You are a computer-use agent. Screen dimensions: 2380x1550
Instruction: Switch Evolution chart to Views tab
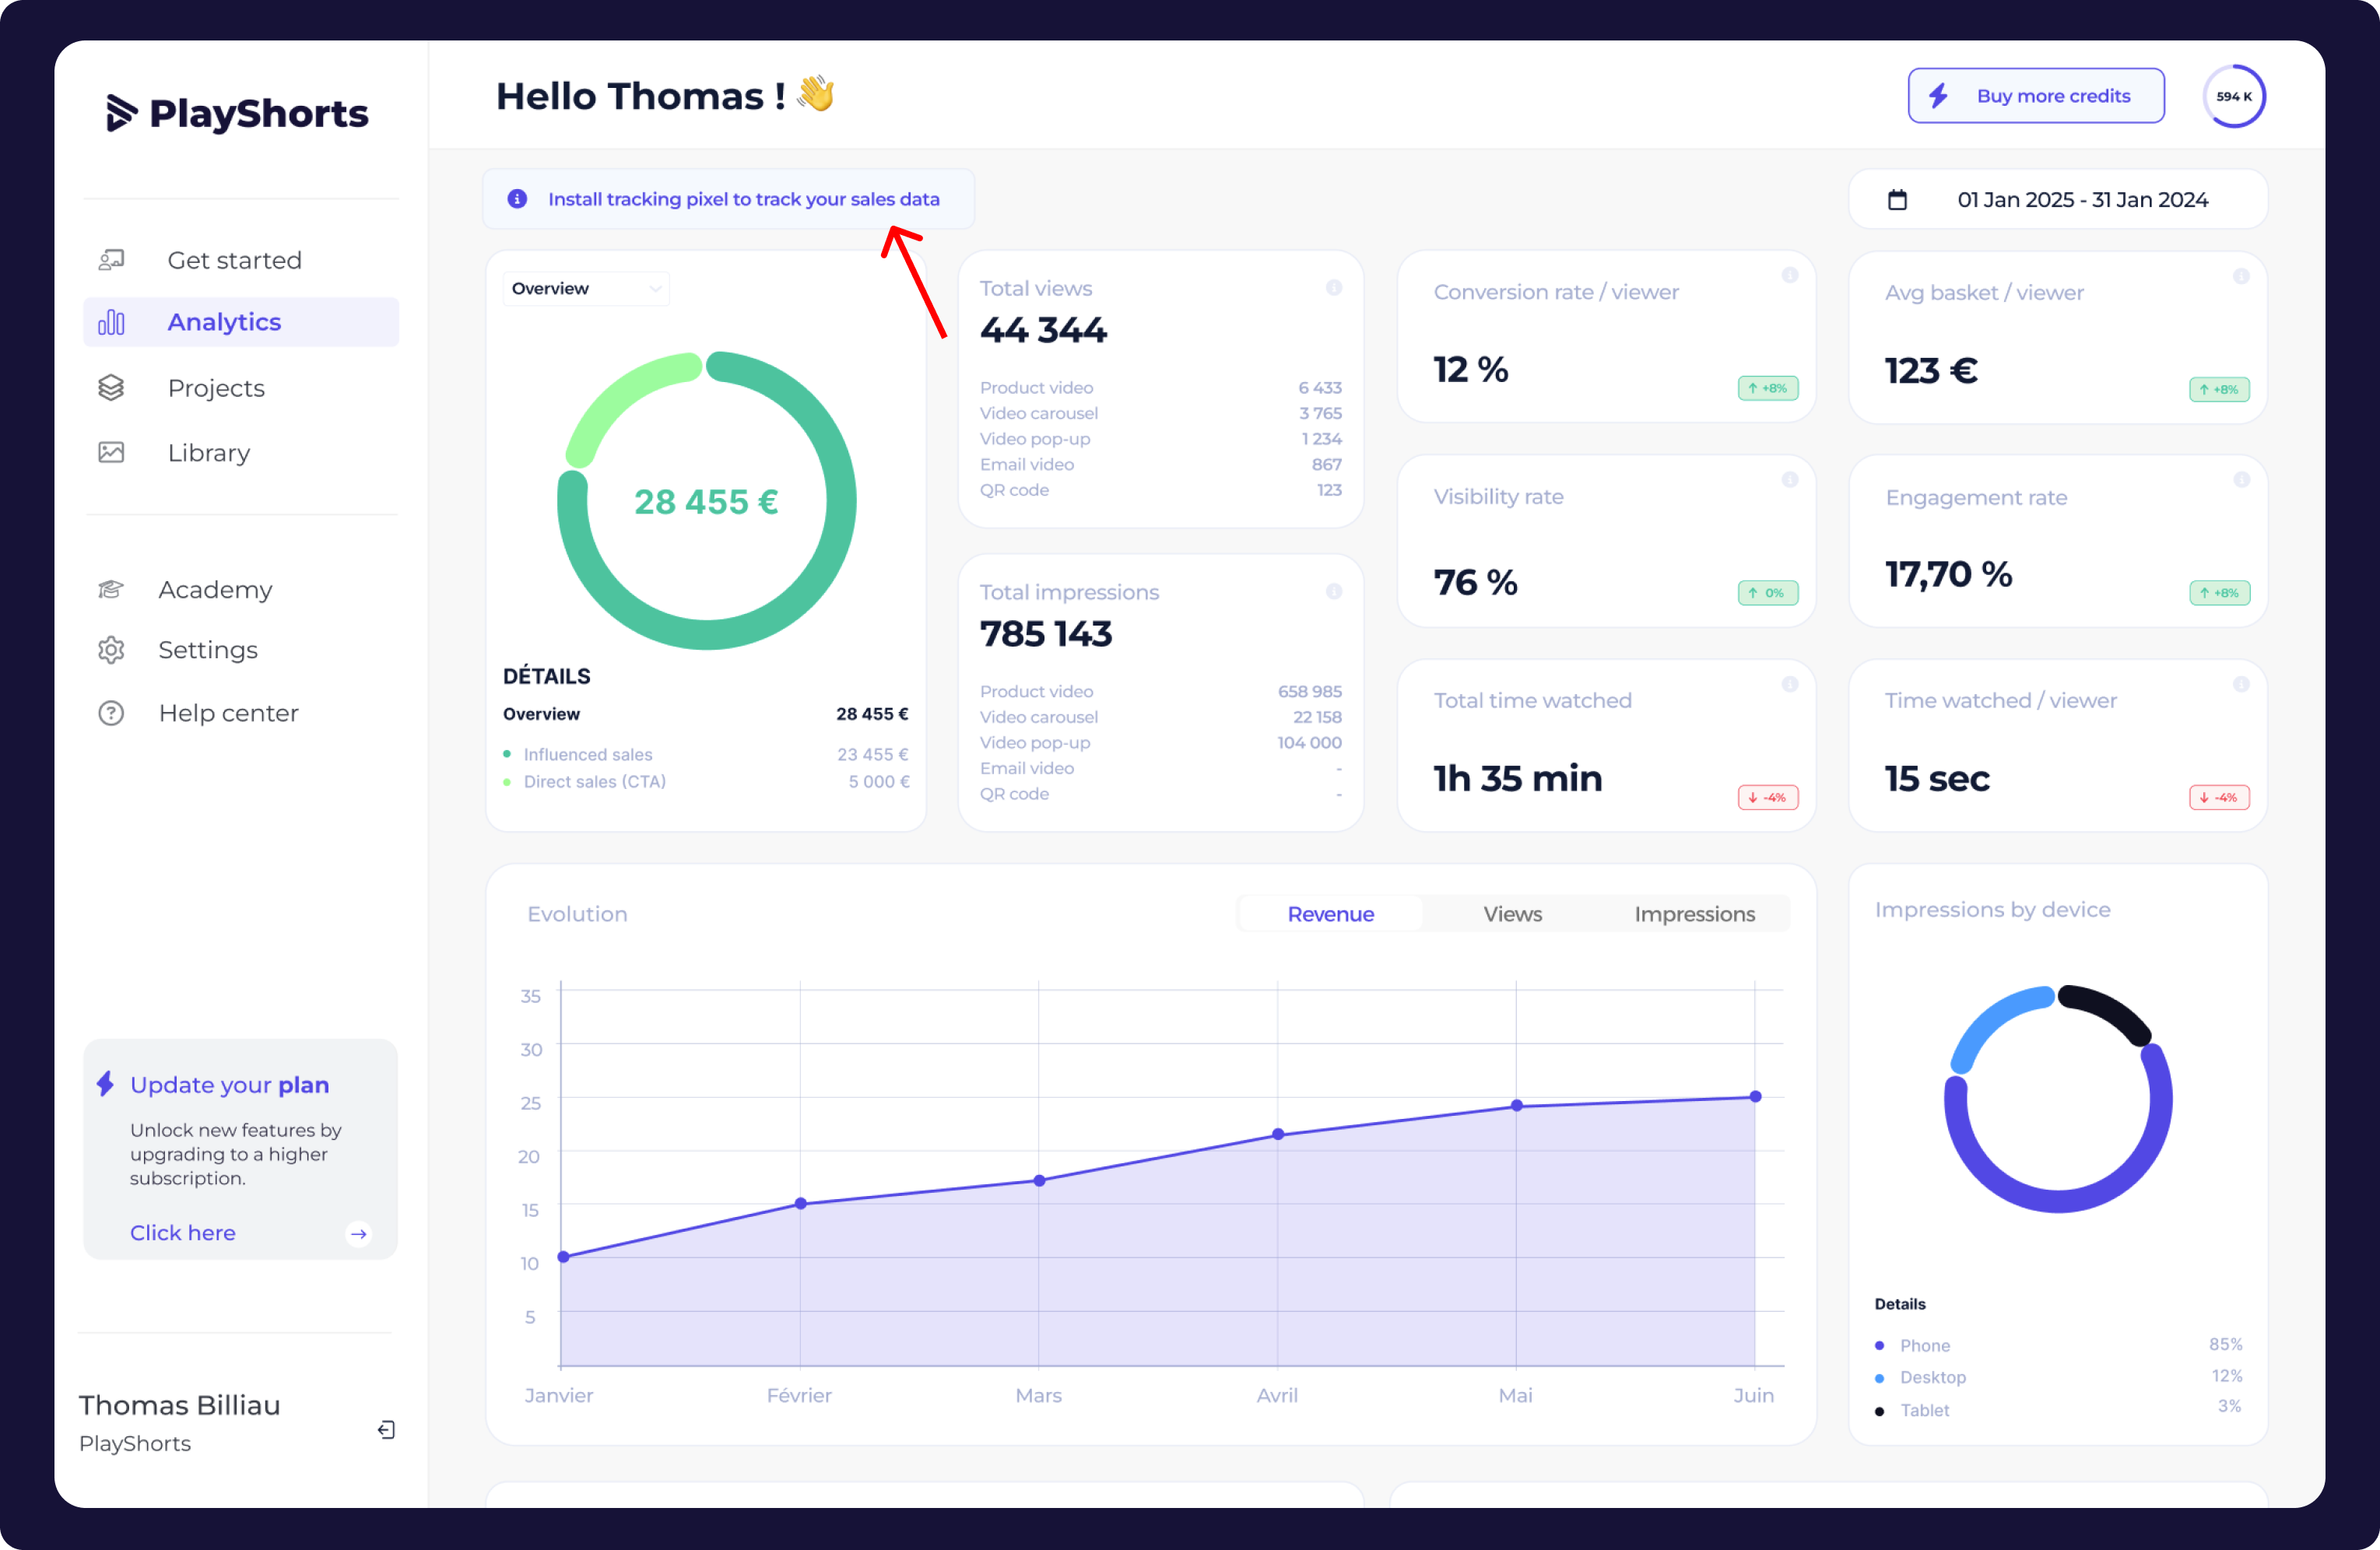click(1512, 914)
